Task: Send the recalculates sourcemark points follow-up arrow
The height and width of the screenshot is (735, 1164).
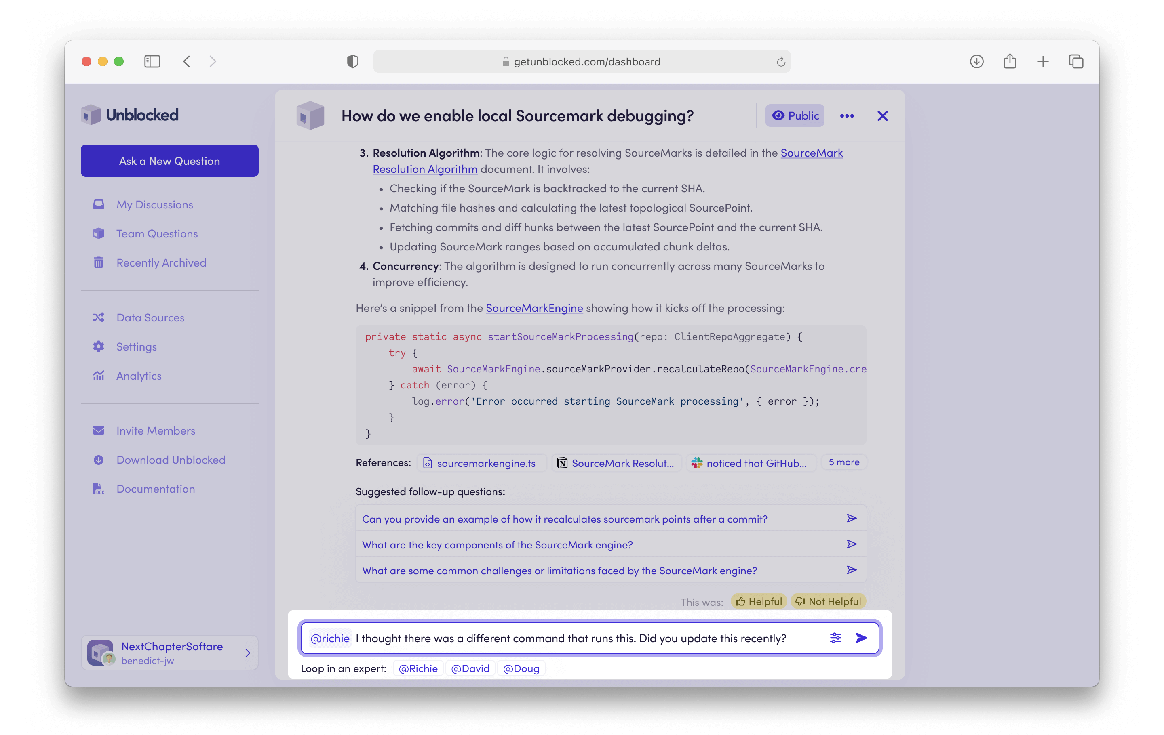Action: tap(852, 518)
